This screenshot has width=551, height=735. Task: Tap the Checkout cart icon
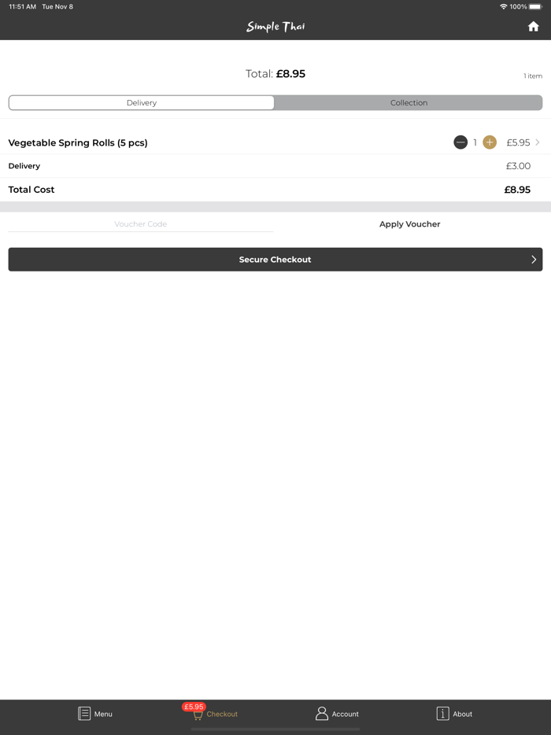coord(198,715)
